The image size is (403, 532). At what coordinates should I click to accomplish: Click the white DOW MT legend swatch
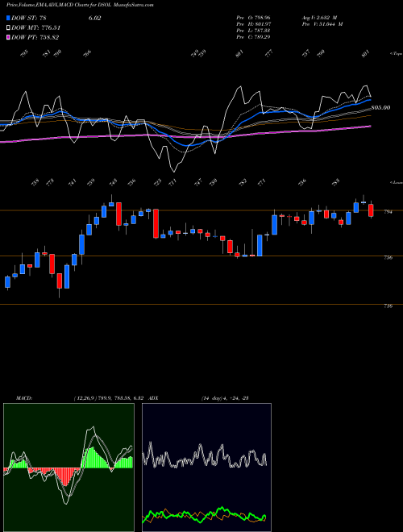point(9,28)
